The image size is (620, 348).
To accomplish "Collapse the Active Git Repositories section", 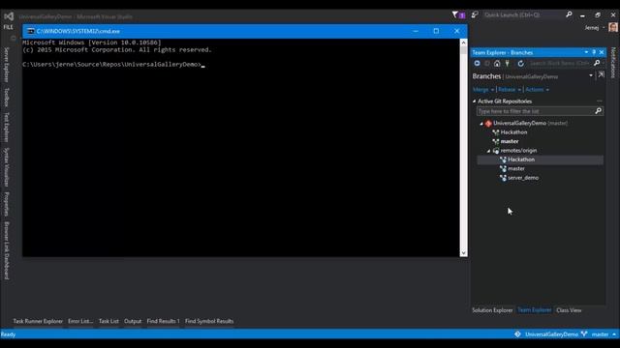I will (x=474, y=101).
